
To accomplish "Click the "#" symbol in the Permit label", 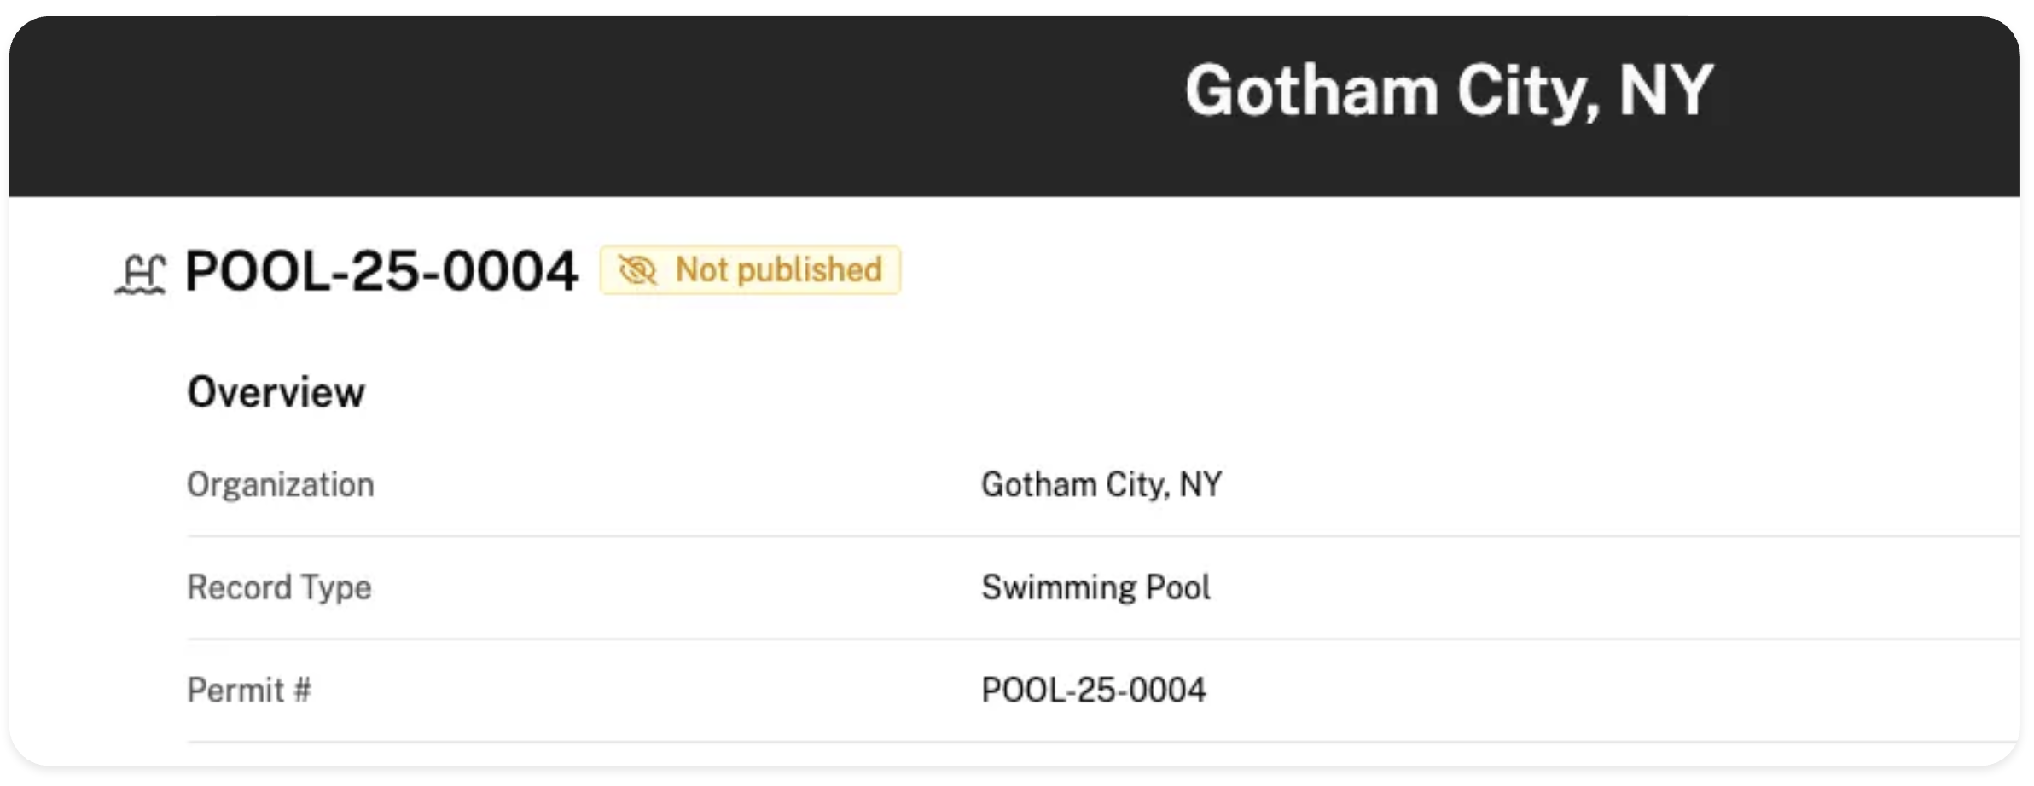I will click(x=302, y=690).
